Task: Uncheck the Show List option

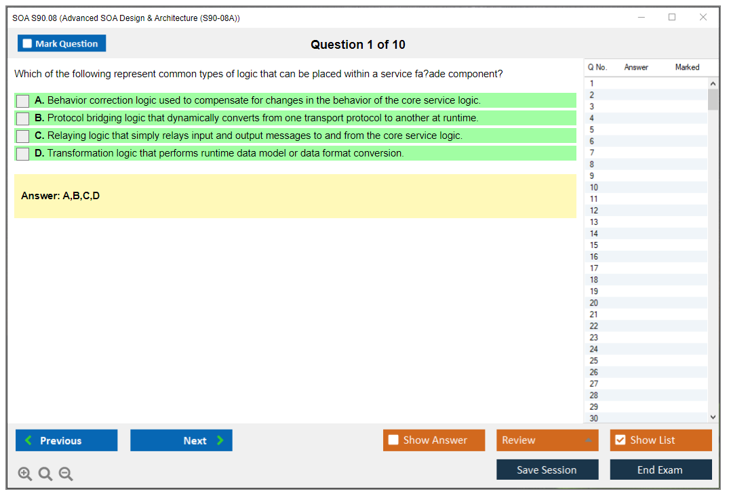Action: 620,440
